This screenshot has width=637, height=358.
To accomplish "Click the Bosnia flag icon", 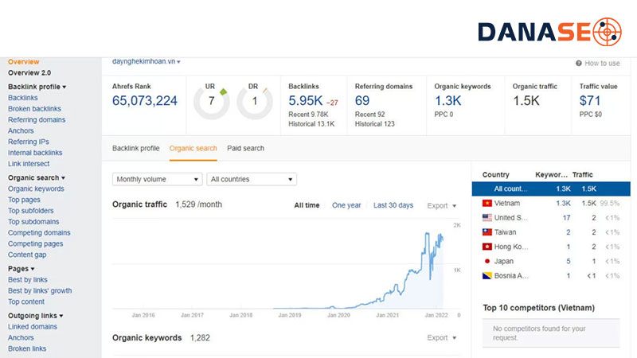I will (487, 275).
